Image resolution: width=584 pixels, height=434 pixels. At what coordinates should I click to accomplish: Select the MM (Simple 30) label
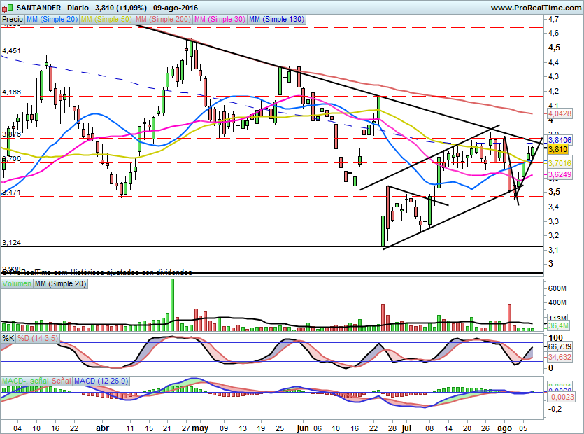pos(220,19)
